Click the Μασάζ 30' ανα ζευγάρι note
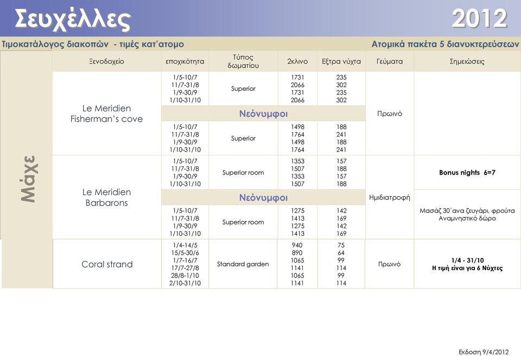Viewport: 521px width, 356px height. pyautogui.click(x=467, y=210)
